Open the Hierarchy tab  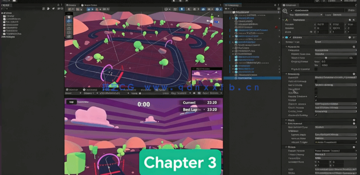(x=233, y=5)
